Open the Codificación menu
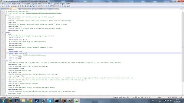The image size is (184, 103). pos(26,4)
